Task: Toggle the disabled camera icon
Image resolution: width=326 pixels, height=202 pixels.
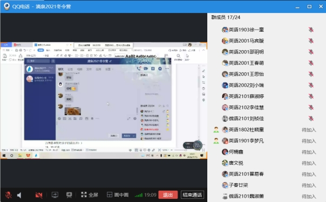Action: (39, 195)
